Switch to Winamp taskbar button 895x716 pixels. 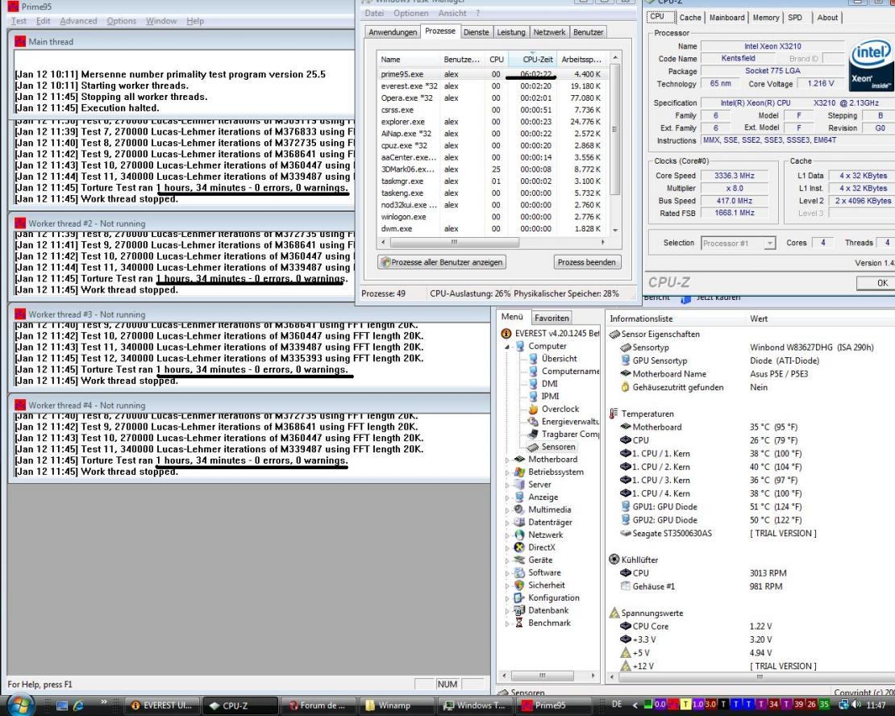(x=397, y=706)
